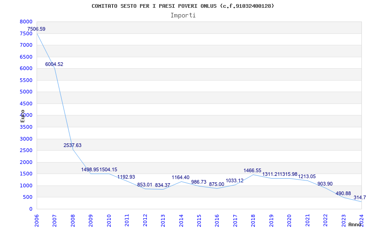The image size is (366, 229).
Task: Click the y-axis value 2000
Action: click(26, 162)
